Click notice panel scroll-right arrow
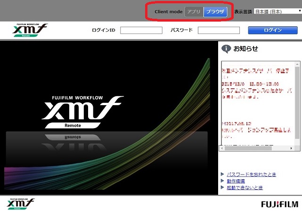The image size is (302, 215). click(x=291, y=148)
